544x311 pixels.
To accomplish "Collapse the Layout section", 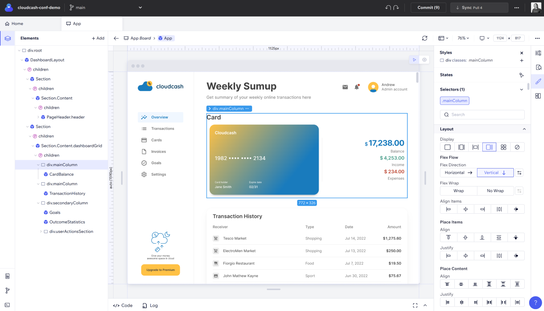I will [524, 129].
